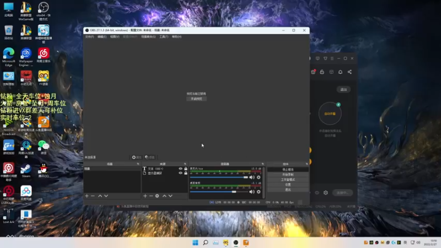Open Settings from the Controls panel

(x=288, y=185)
